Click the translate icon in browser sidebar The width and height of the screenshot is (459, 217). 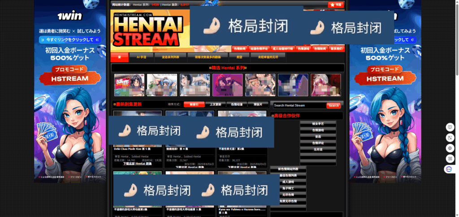point(449,138)
